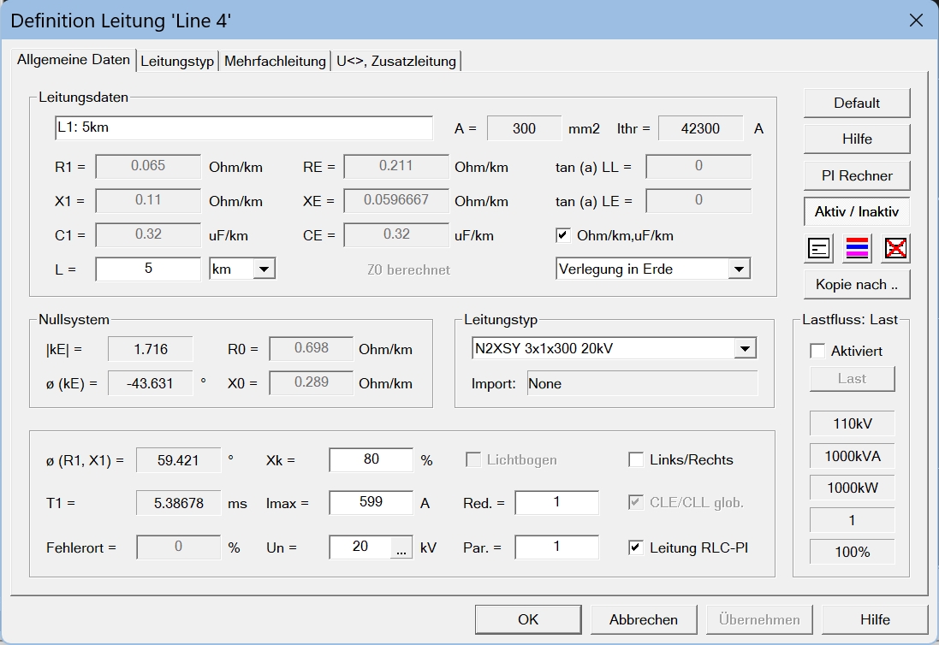Screen dimensions: 939x645
Task: Close the Definition Leitung dialog window
Action: coord(915,21)
